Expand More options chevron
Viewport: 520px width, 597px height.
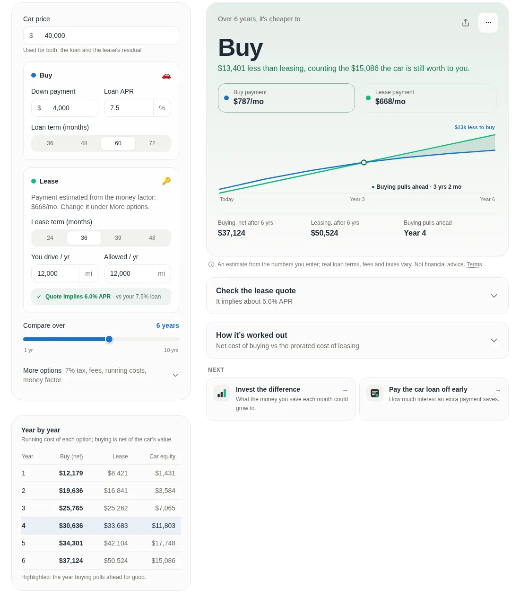coord(175,375)
